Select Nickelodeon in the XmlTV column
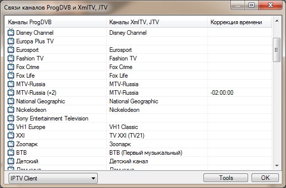The image size is (286, 188). coord(124,110)
